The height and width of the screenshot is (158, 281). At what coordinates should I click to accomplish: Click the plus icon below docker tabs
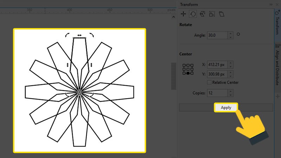tap(277, 96)
